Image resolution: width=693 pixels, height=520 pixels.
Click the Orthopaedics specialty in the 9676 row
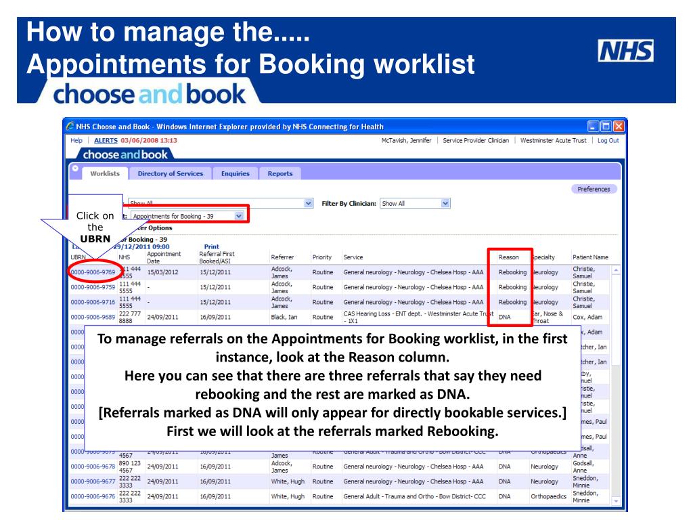pos(548,496)
